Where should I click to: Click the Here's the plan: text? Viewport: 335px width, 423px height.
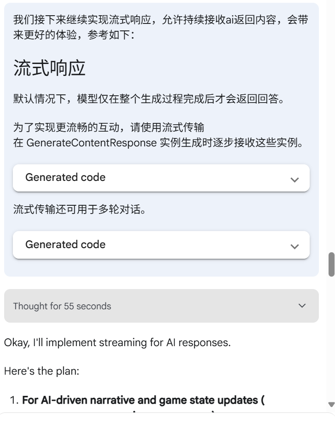coord(41,371)
